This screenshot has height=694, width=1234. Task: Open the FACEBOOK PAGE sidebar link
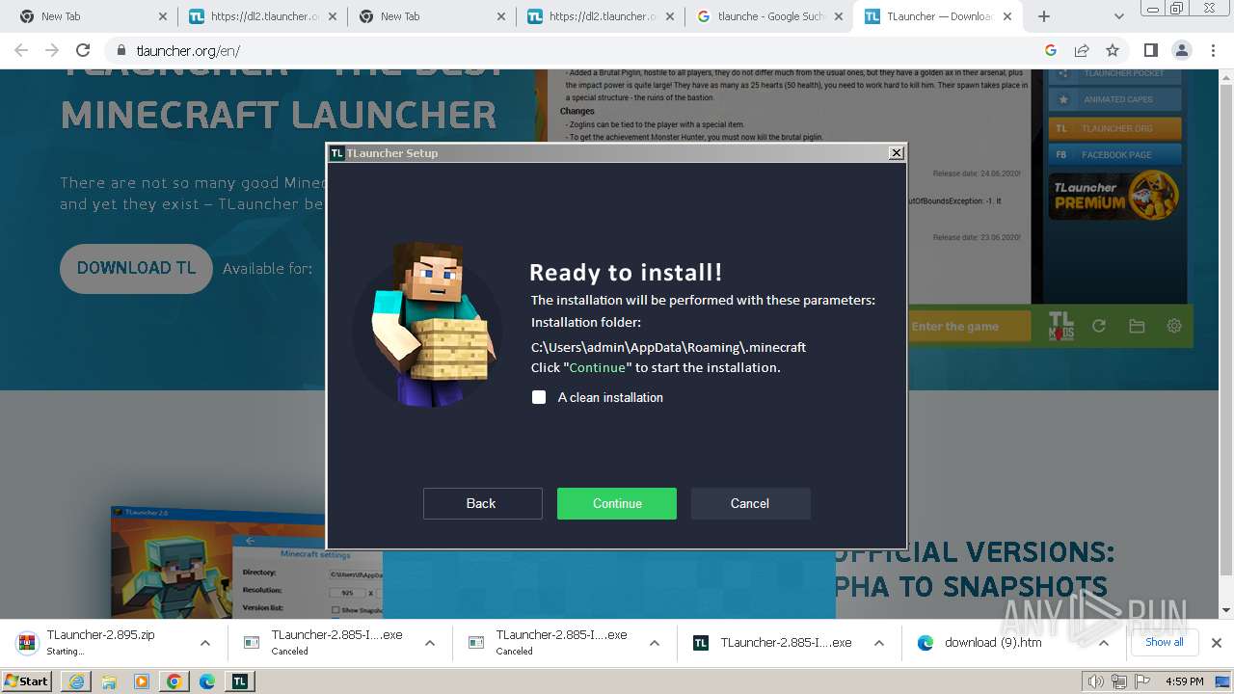[x=1114, y=154]
